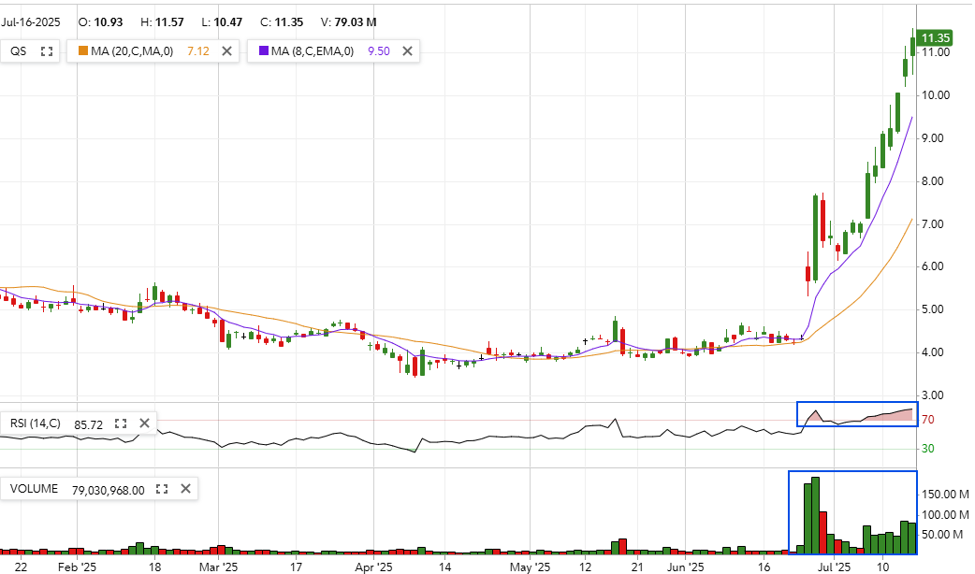Viewport: 975px width, 574px height.
Task: Remove the MA (20,C,MA,0) indicator
Action: [x=227, y=51]
